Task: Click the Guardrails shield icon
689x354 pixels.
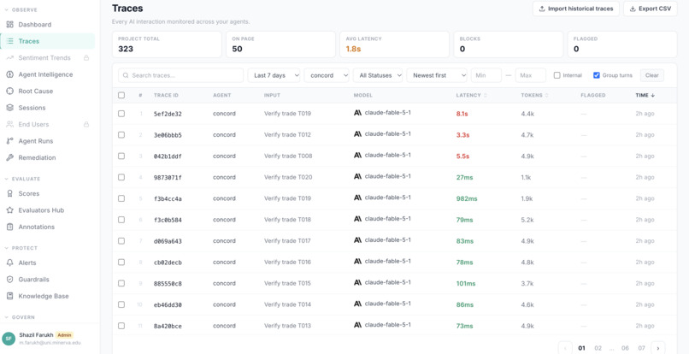Action: [x=9, y=280]
